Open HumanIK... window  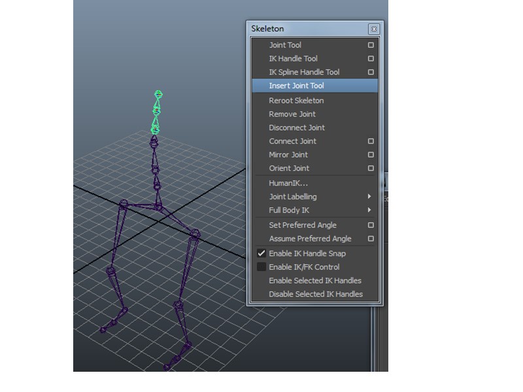tap(288, 184)
